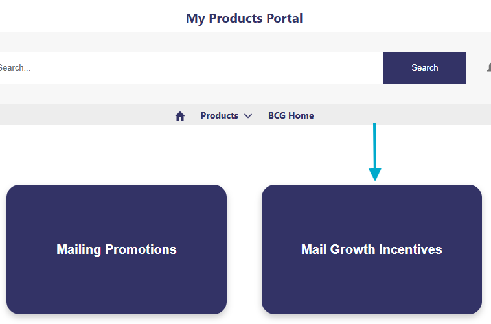
Task: Click the teal arrow pointing downward
Action: (x=374, y=151)
